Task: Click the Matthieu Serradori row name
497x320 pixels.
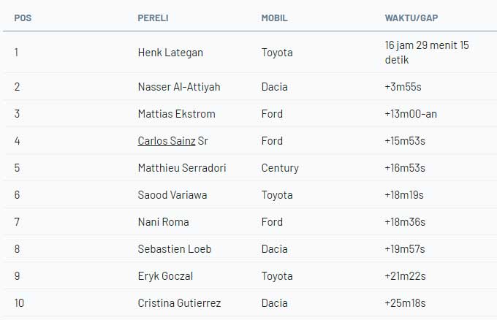Action: [181, 168]
